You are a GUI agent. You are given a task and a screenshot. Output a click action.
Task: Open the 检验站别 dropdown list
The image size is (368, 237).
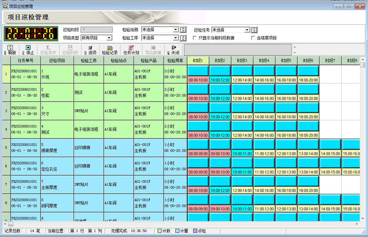(175, 30)
